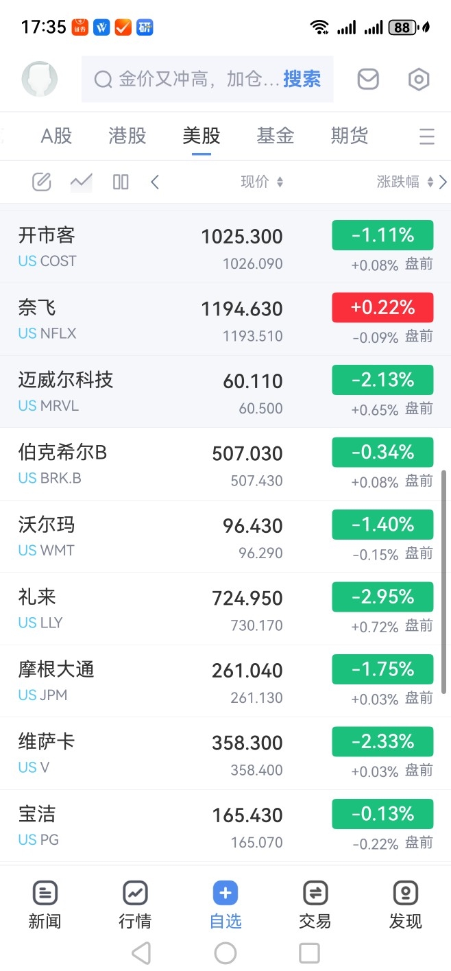Tap the edit watchlist pencil icon
The width and height of the screenshot is (451, 971).
(x=42, y=182)
